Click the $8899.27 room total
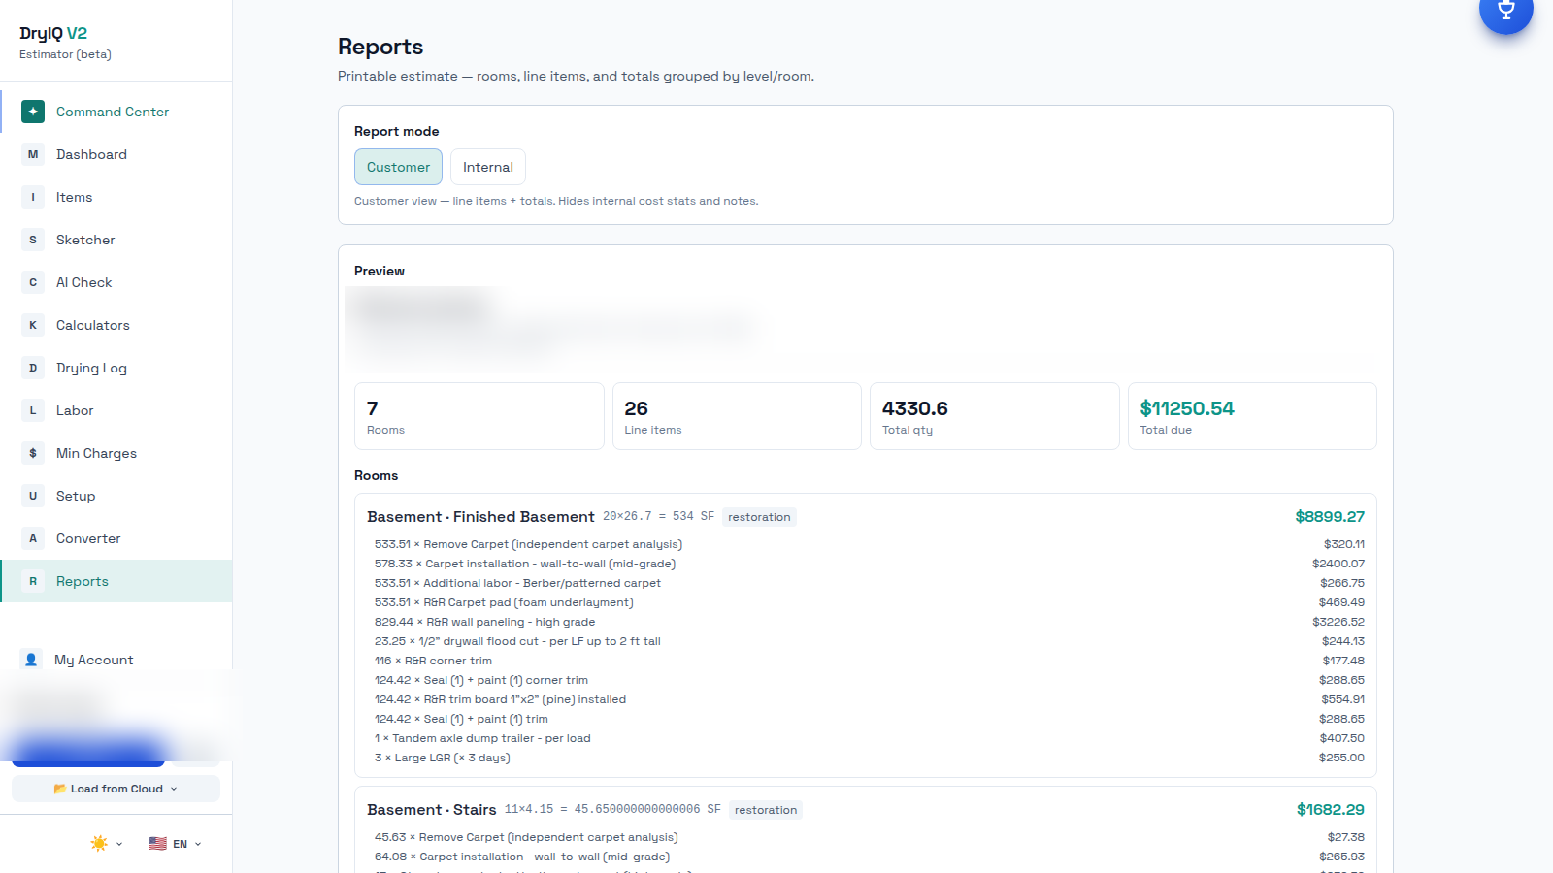 pos(1330,517)
